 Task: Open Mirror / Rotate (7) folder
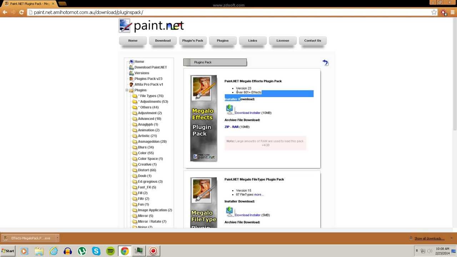[x=152, y=222]
